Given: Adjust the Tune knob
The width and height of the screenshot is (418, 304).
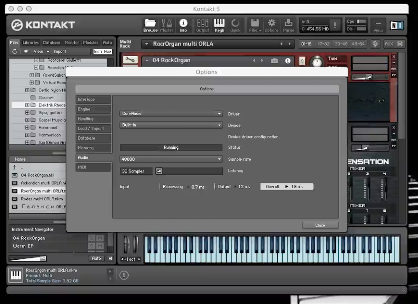Looking at the screenshot, I should pos(317,62).
